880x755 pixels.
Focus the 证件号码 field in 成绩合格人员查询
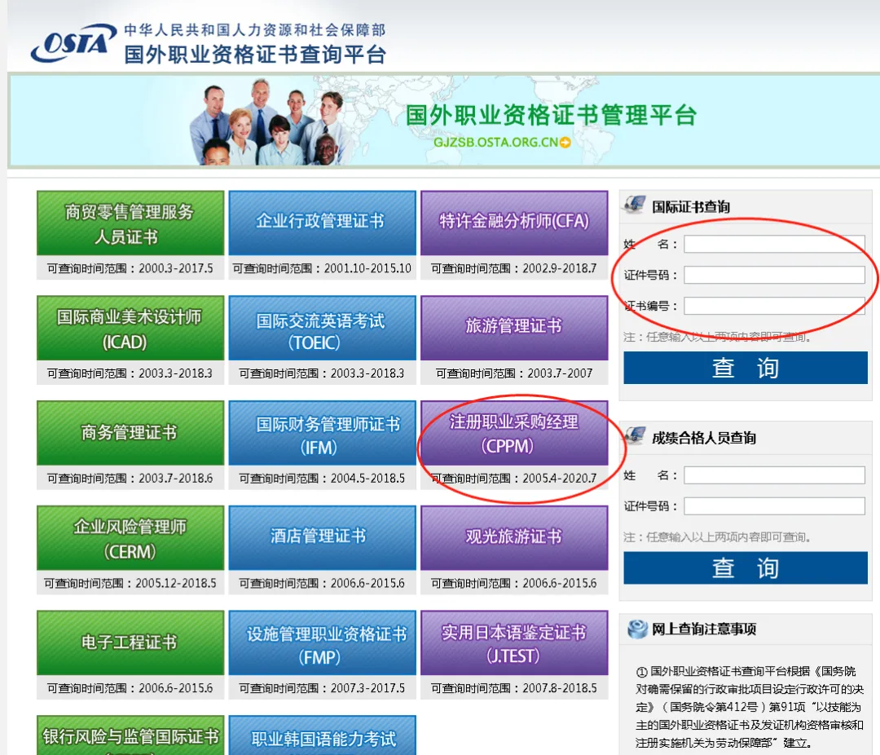774,506
